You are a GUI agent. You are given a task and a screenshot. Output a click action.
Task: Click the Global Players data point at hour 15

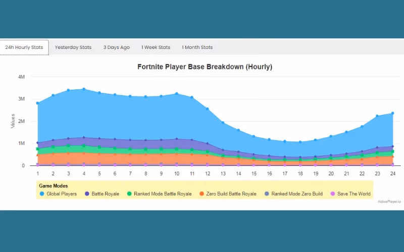(254, 136)
